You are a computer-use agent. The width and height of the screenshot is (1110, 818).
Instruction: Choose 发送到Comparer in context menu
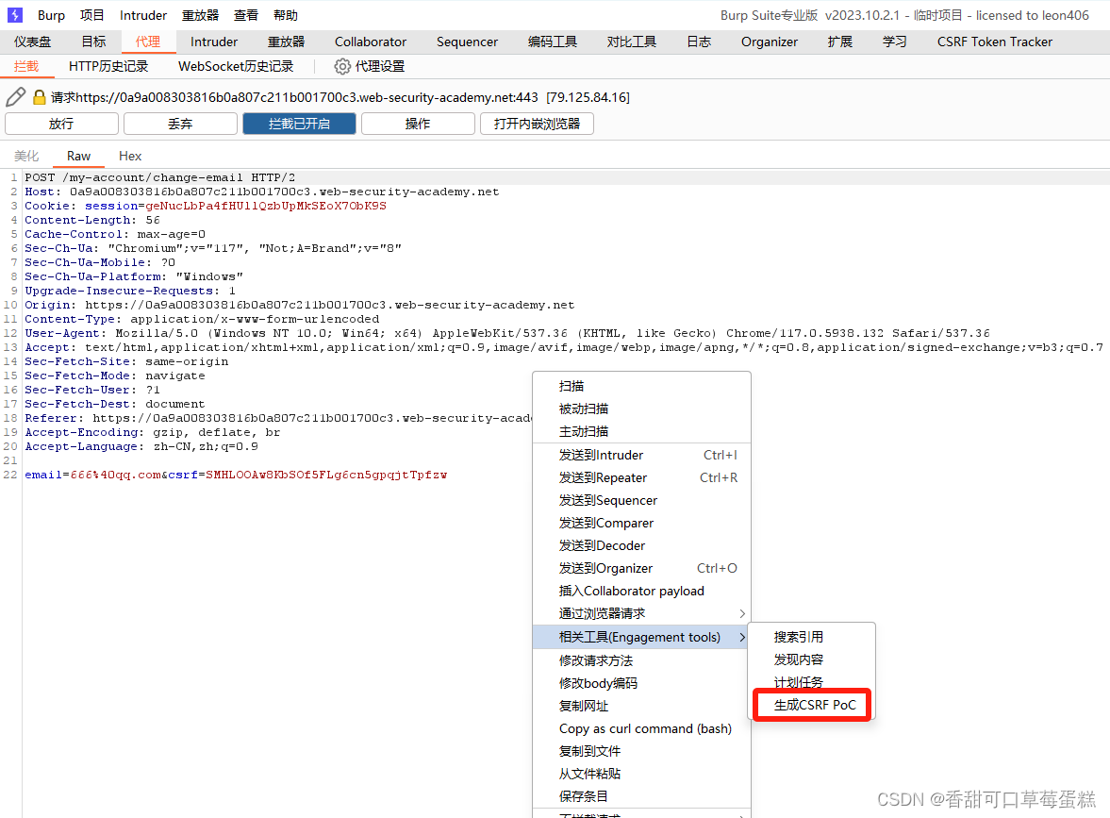(641, 524)
